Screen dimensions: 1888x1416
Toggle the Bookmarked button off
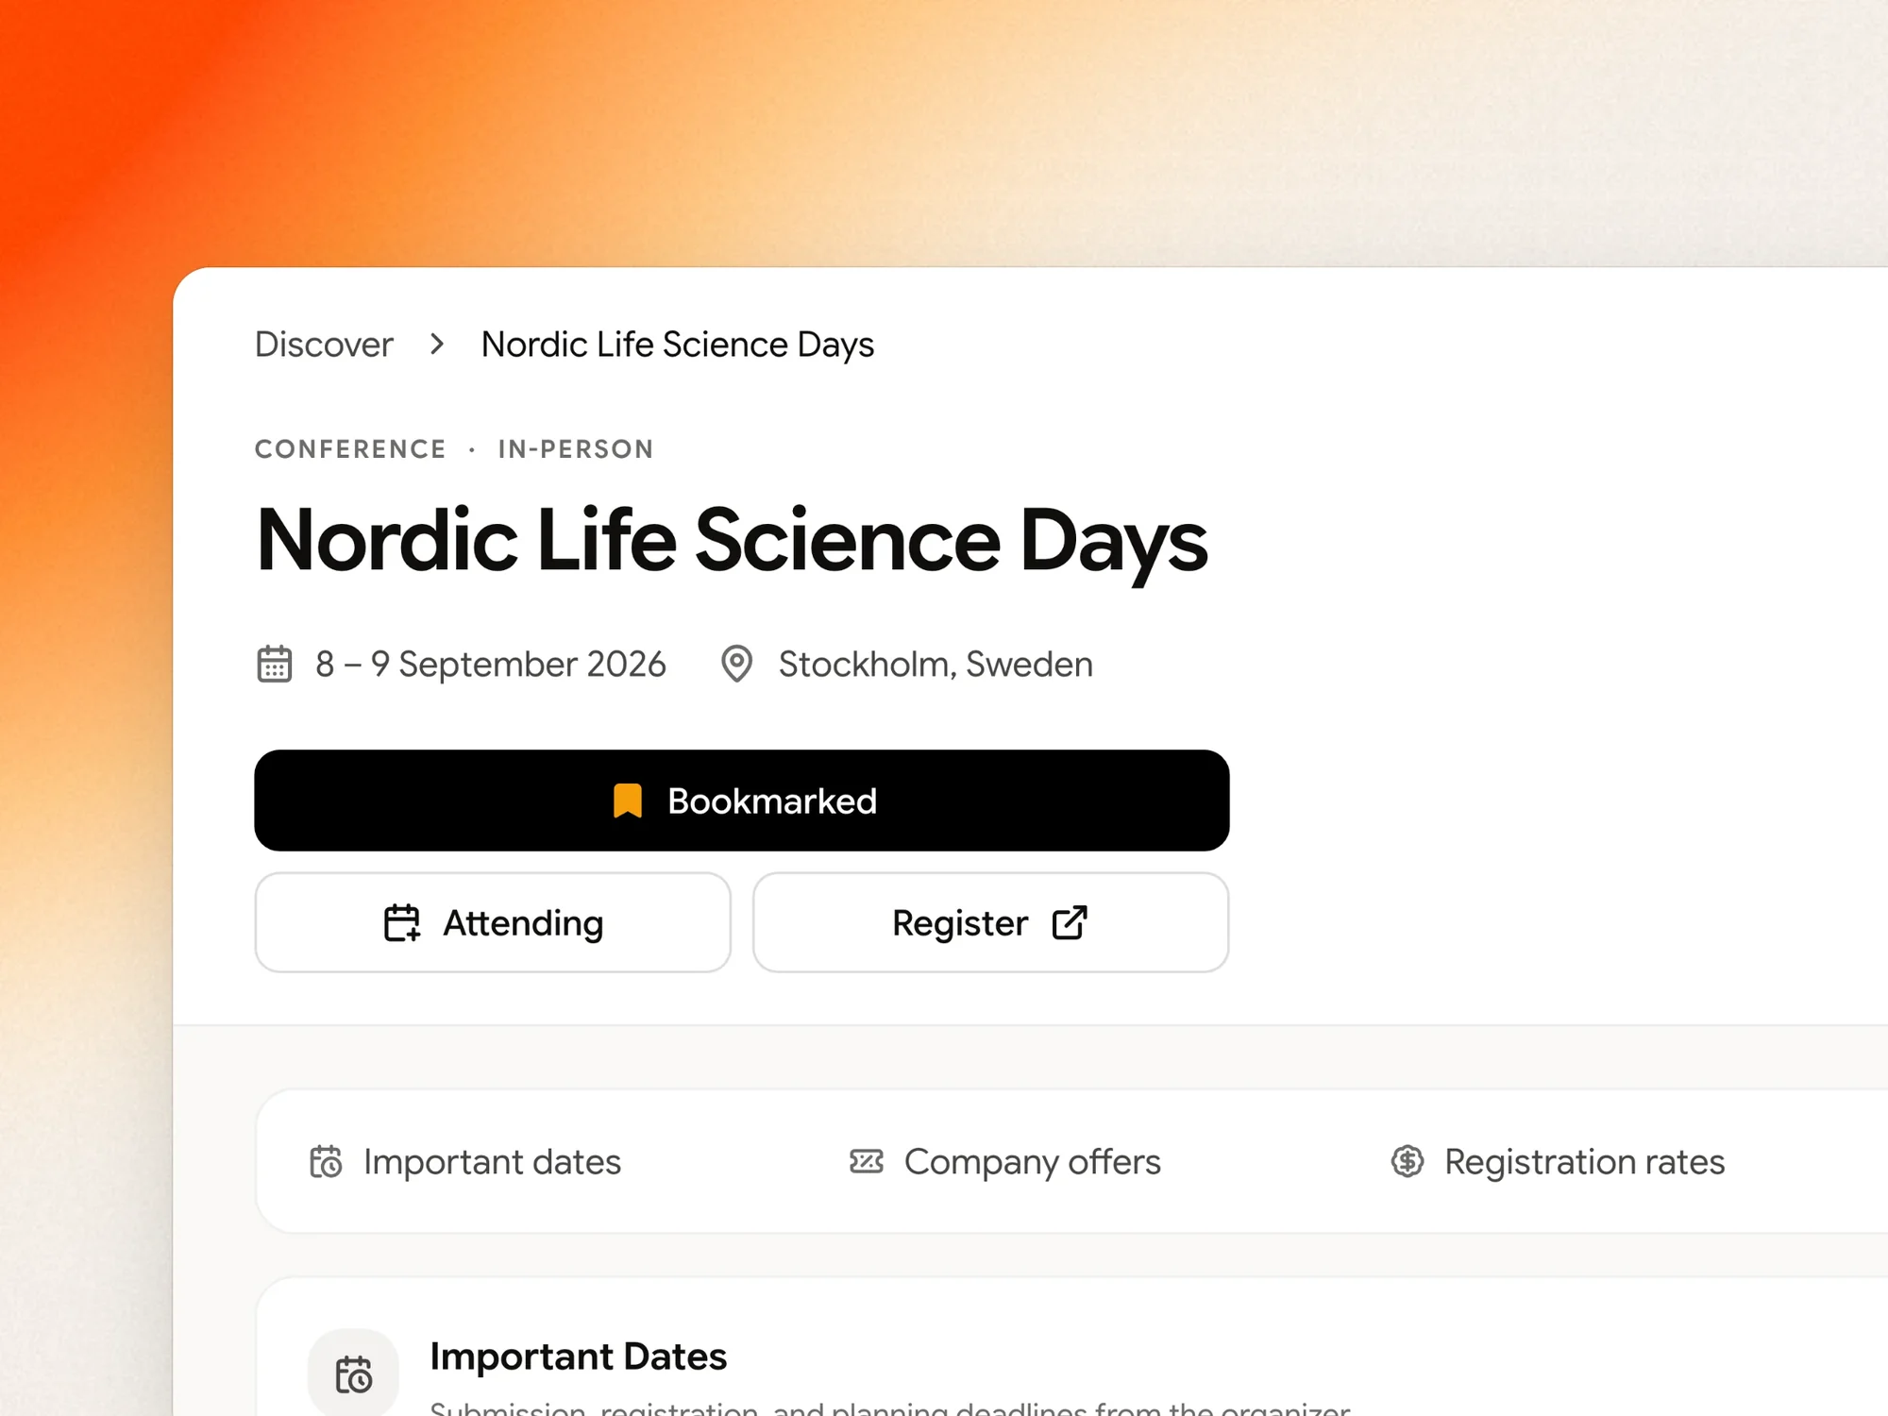742,801
